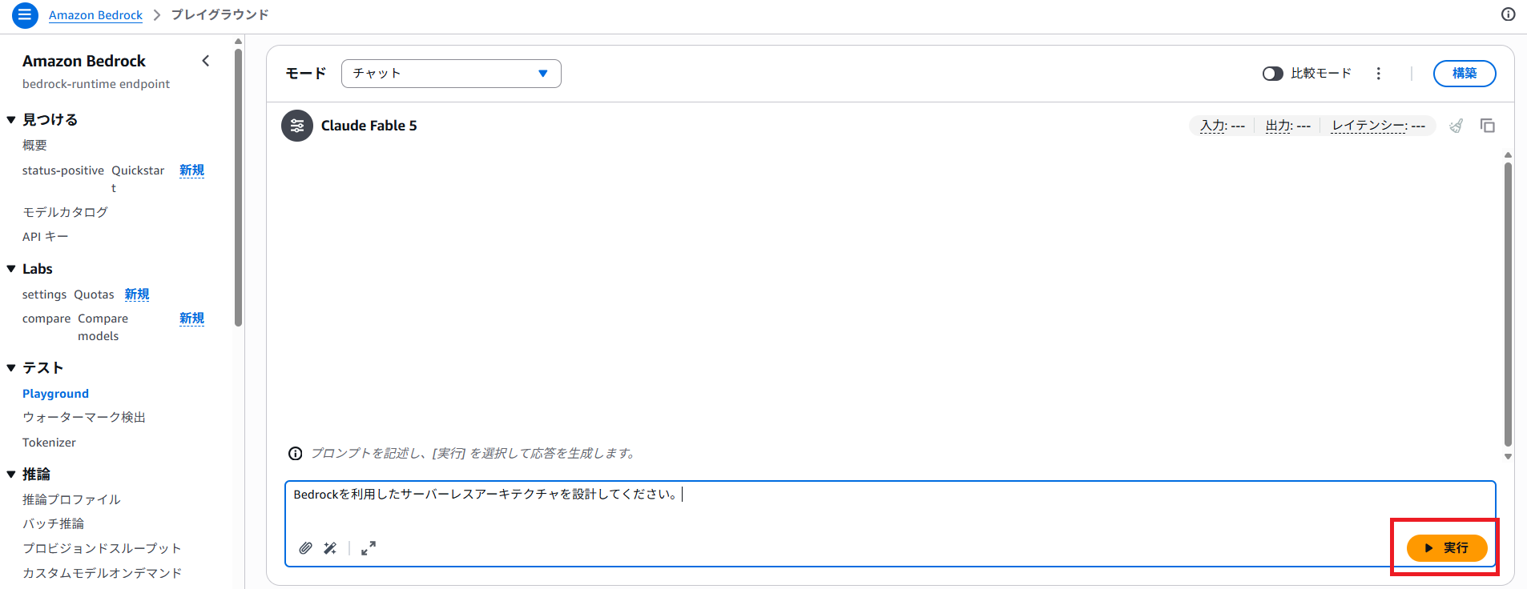Collapse the テスト section
1527x589 pixels.
11,368
